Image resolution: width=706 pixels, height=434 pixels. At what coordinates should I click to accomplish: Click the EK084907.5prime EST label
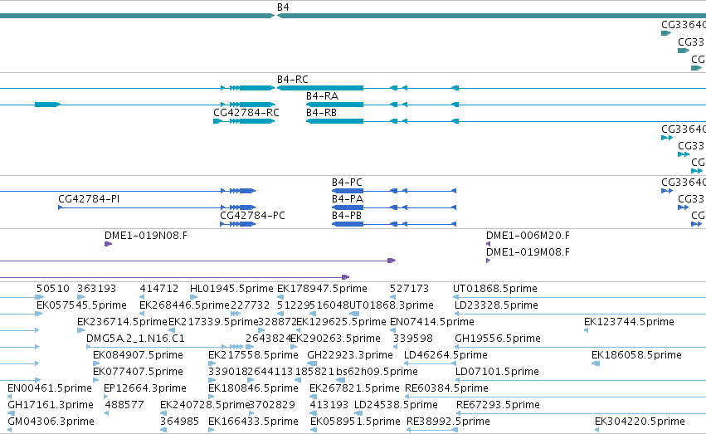(138, 355)
